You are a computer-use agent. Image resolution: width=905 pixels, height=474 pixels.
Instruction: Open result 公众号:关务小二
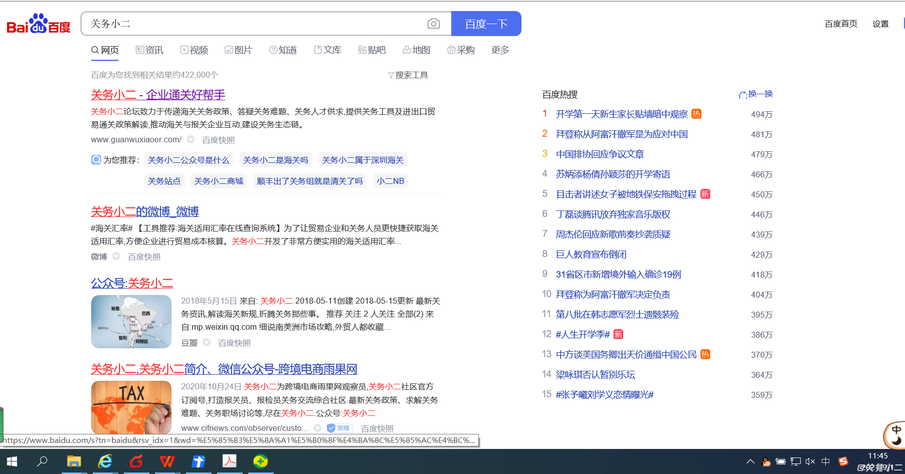pyautogui.click(x=132, y=283)
